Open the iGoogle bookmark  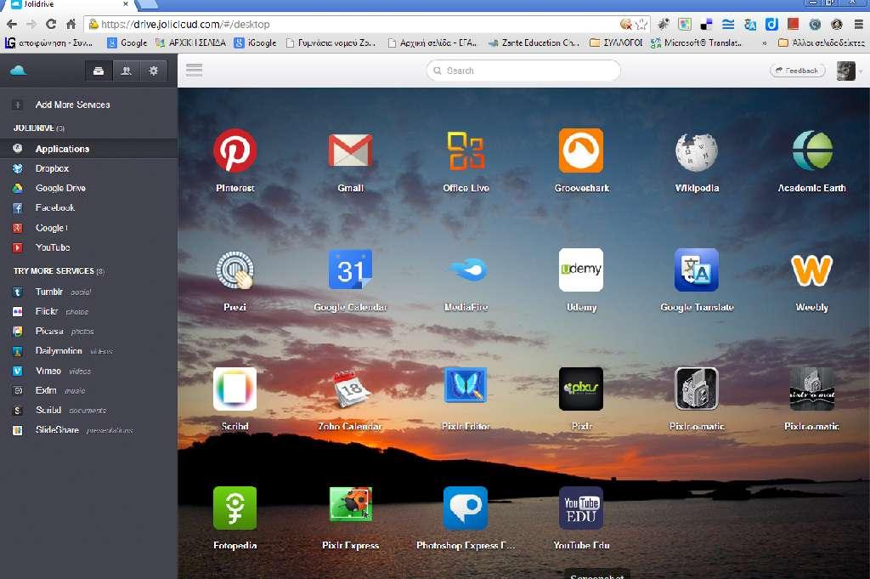255,43
